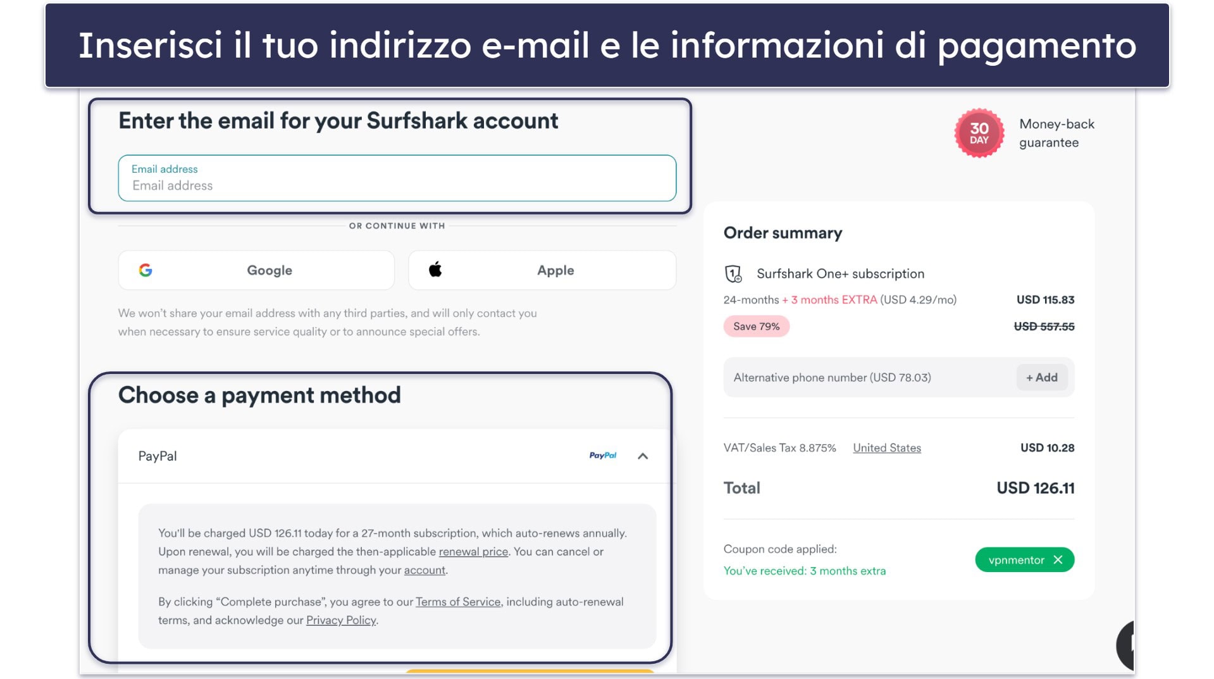Remove the vpnmentor coupon with the X
This screenshot has width=1214, height=679.
pyautogui.click(x=1058, y=560)
